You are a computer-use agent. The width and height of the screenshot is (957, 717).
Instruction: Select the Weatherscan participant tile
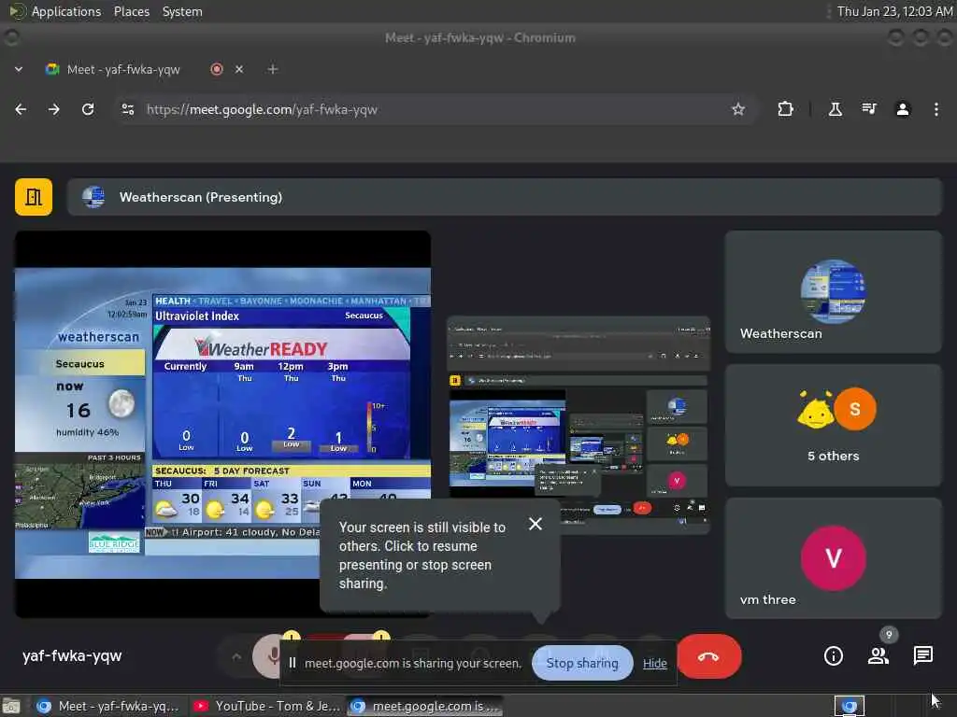[833, 291]
